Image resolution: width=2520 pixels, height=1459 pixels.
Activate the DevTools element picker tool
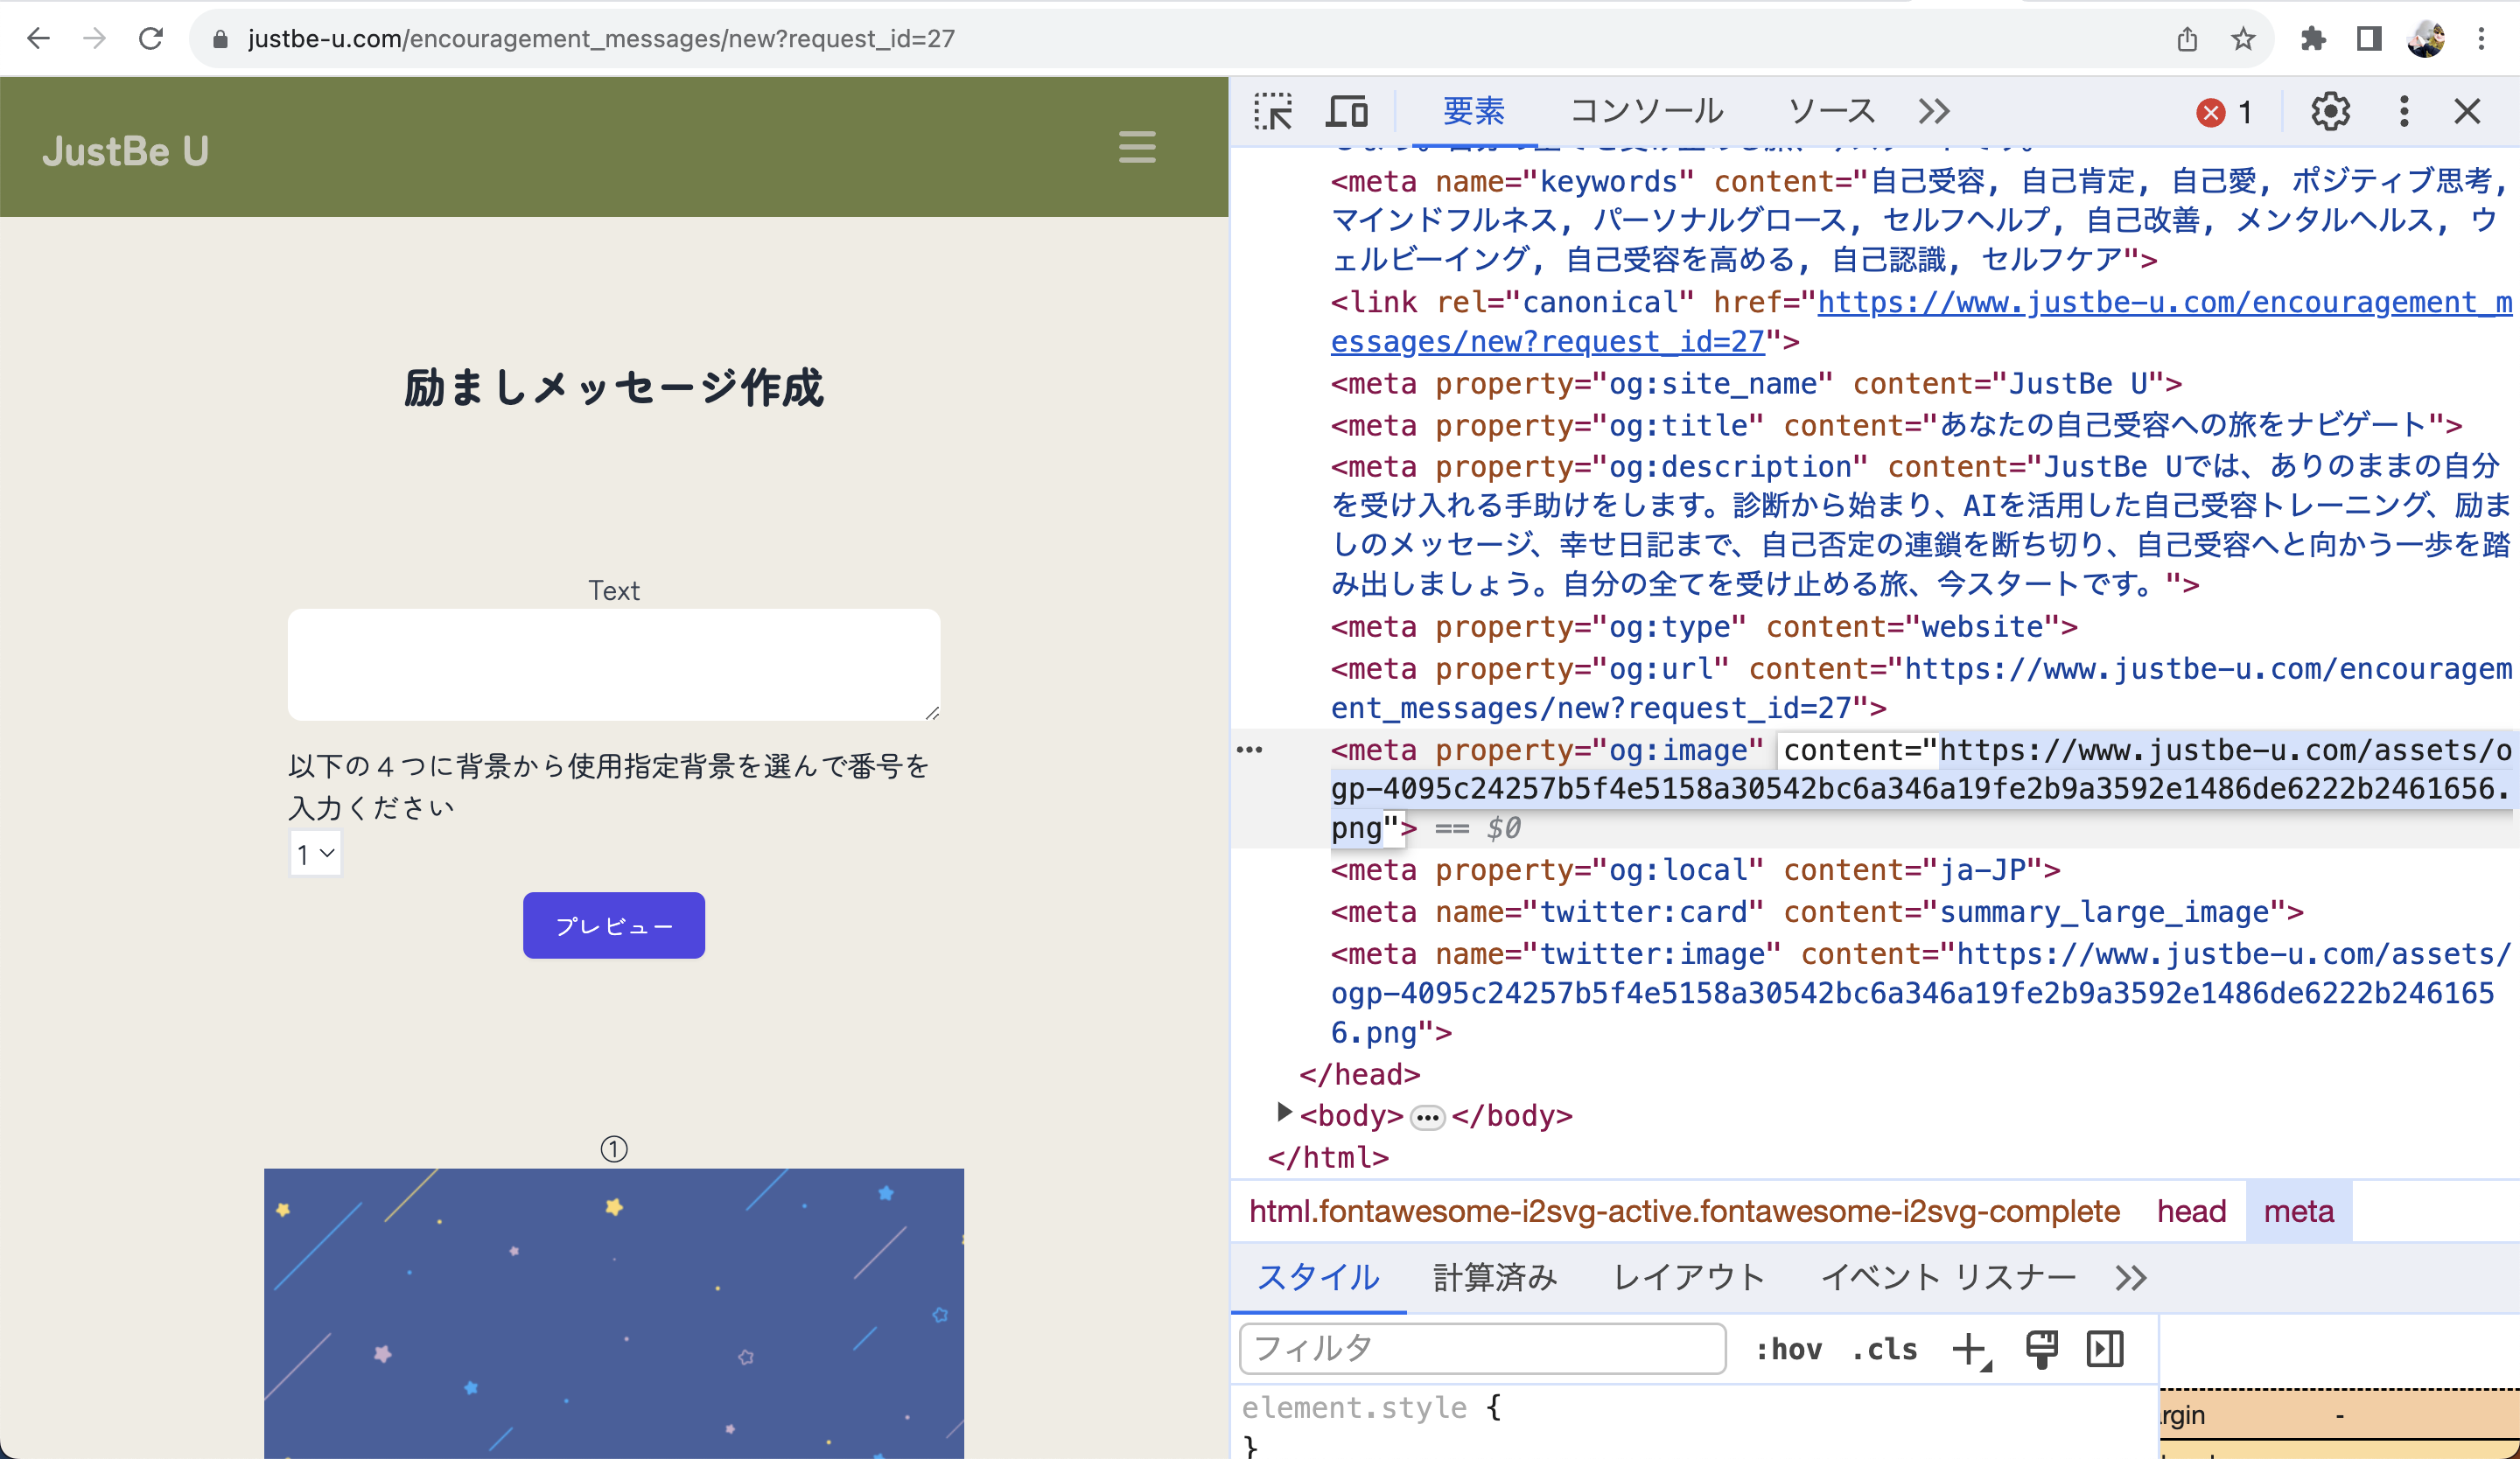point(1273,111)
